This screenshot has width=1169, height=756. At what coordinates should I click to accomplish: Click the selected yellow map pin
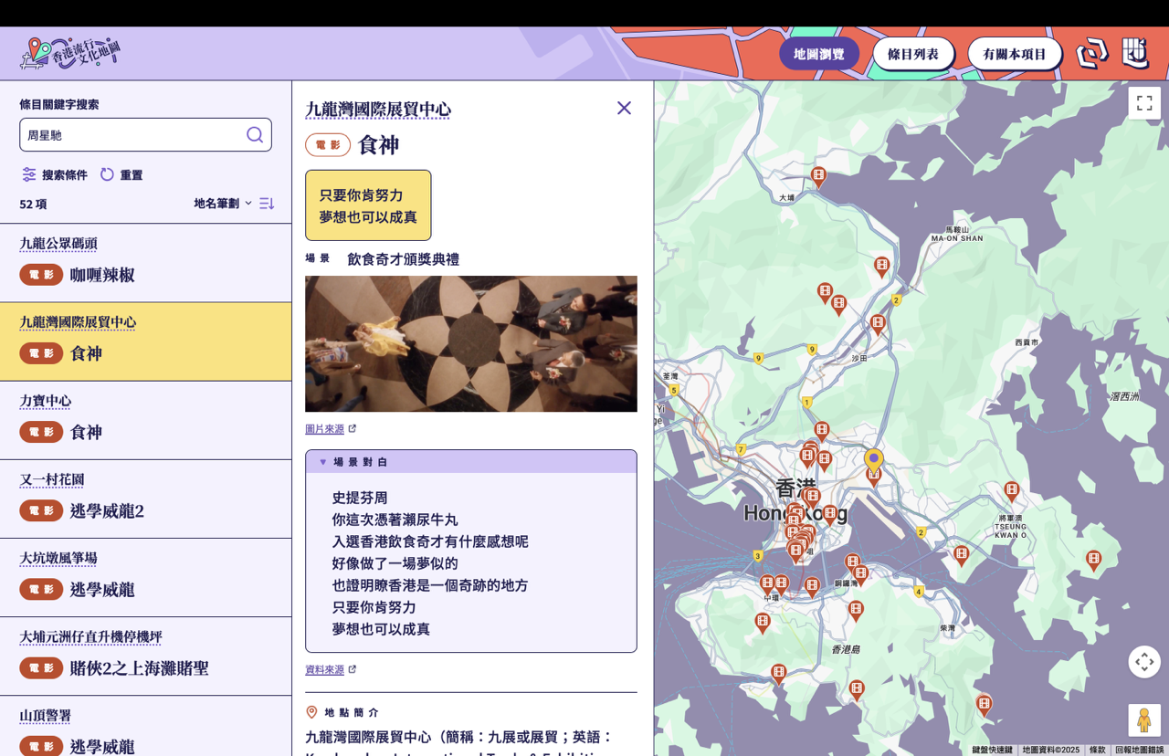(873, 459)
